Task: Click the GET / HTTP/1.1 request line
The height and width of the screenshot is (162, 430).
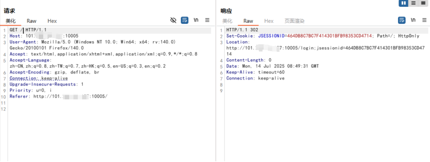Action: point(28,30)
